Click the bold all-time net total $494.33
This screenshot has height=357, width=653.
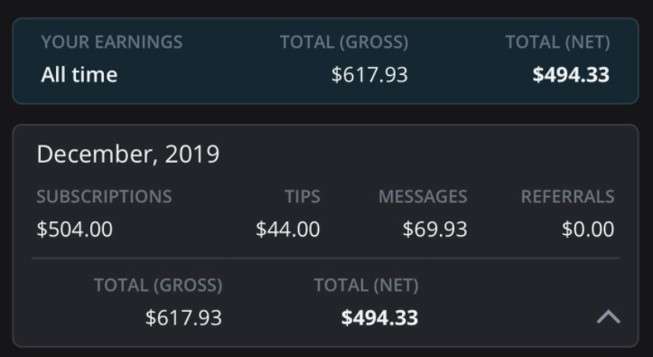(x=571, y=75)
